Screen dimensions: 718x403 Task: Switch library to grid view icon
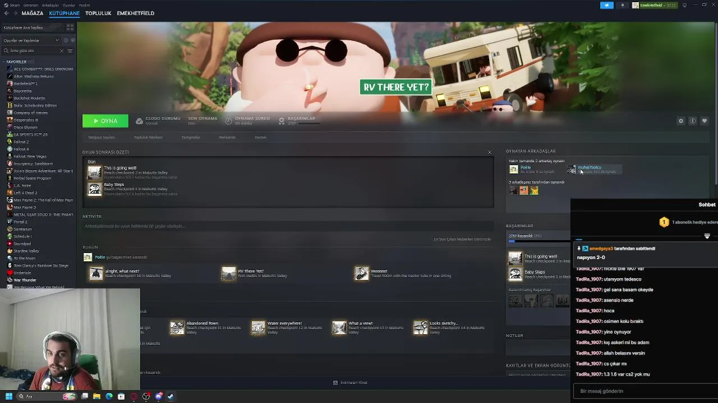[x=70, y=27]
